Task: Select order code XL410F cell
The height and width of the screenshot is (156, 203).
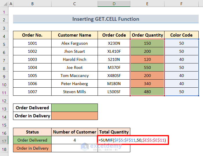Action: point(114,51)
